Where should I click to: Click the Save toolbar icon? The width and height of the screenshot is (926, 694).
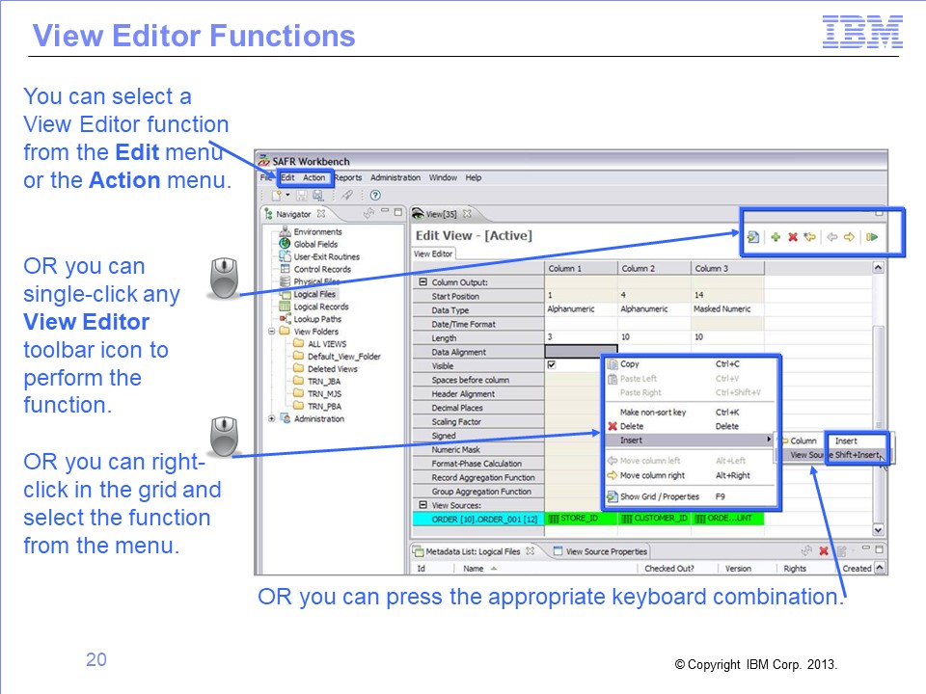[x=302, y=196]
